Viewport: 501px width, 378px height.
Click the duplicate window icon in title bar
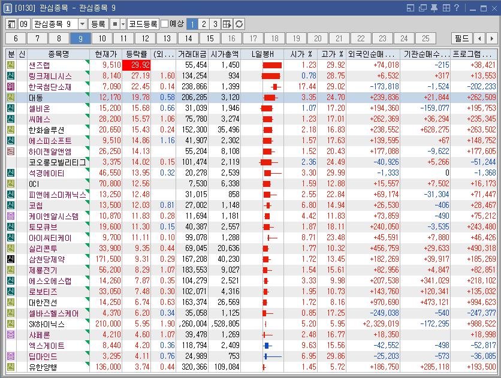(422, 8)
